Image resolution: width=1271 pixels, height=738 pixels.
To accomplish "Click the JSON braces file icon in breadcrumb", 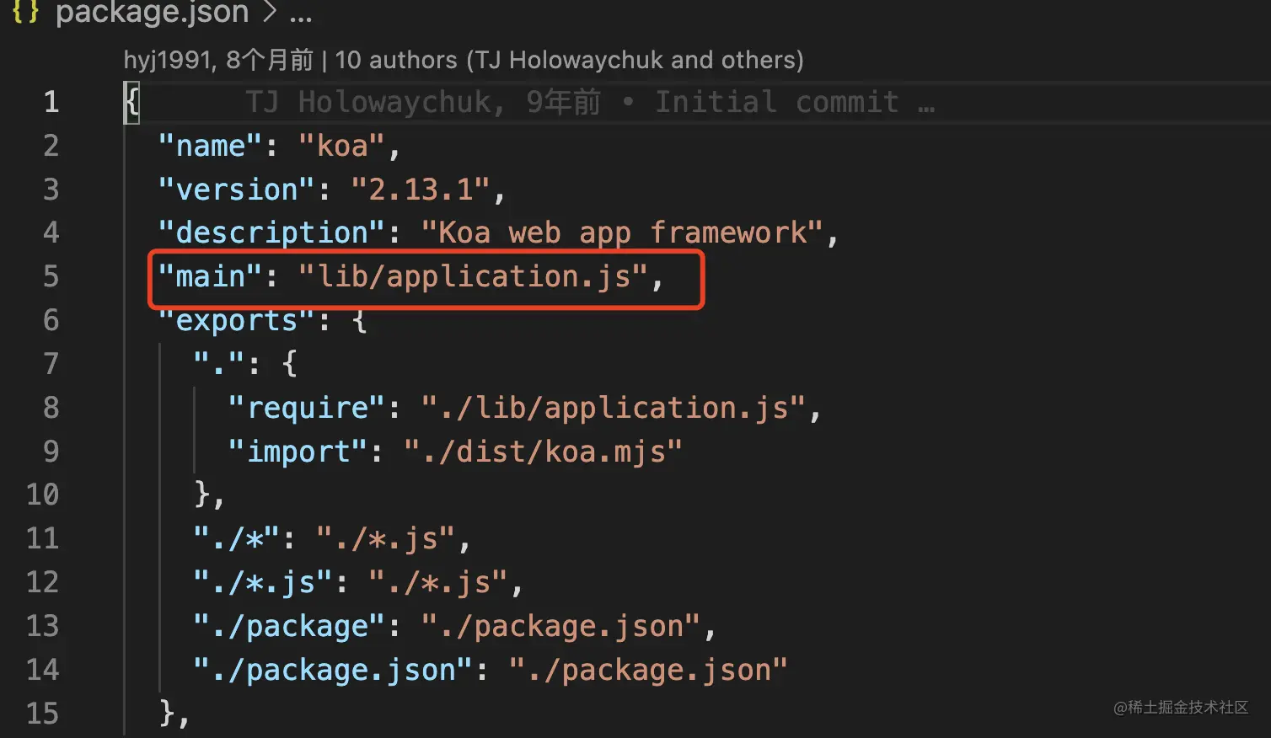I will [25, 12].
